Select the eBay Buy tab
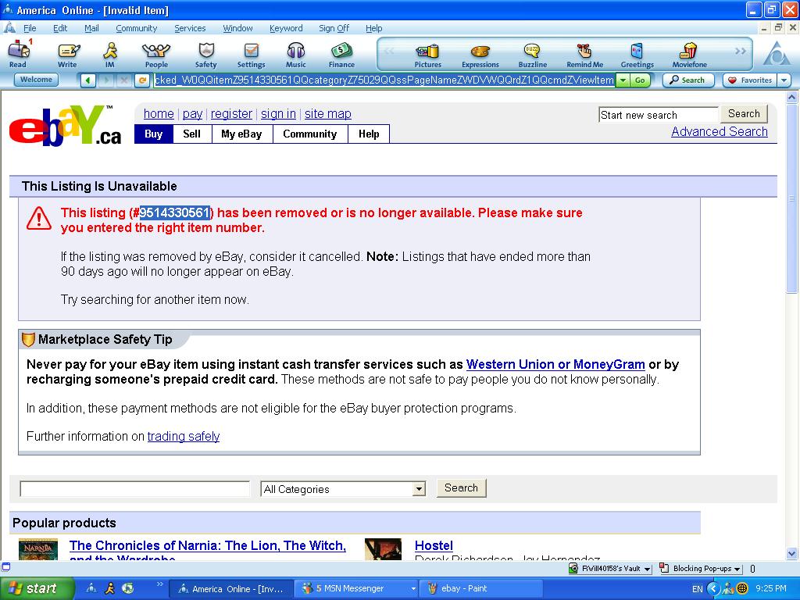This screenshot has height=600, width=800. click(x=154, y=134)
